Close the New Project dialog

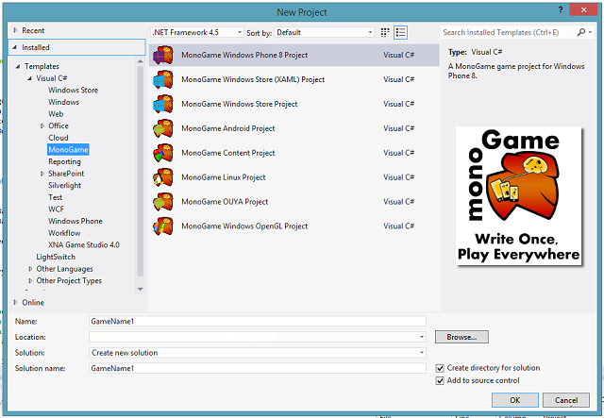[583, 9]
